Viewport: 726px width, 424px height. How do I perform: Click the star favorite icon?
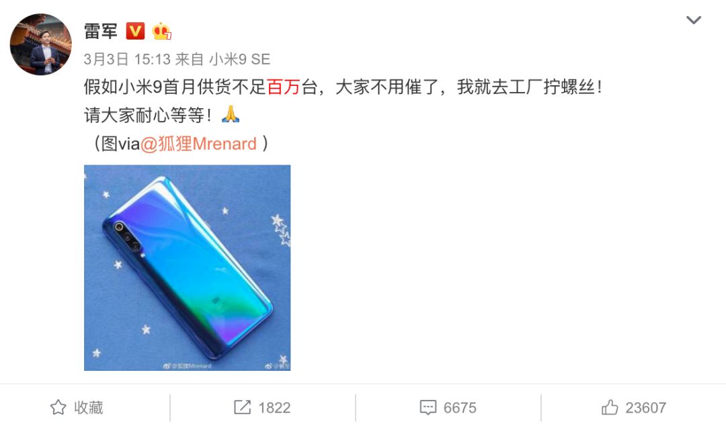[58, 407]
